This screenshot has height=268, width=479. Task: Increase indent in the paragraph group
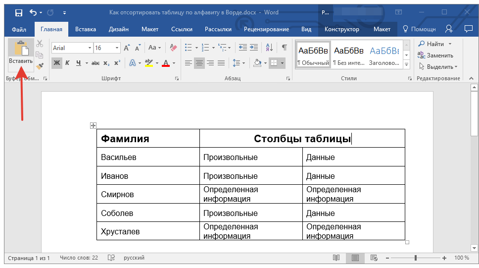click(254, 48)
